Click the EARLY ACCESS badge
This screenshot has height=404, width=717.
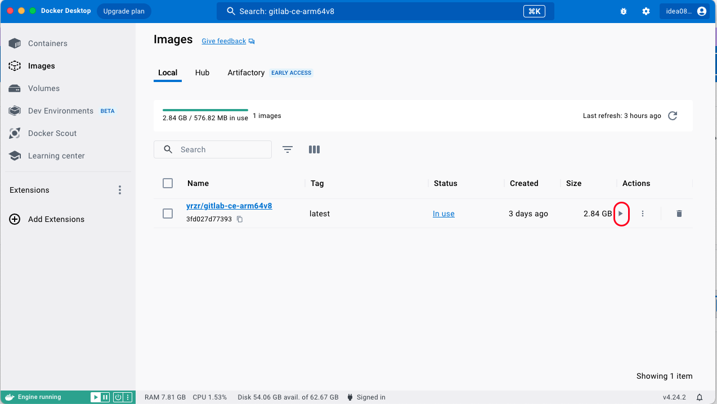(292, 72)
